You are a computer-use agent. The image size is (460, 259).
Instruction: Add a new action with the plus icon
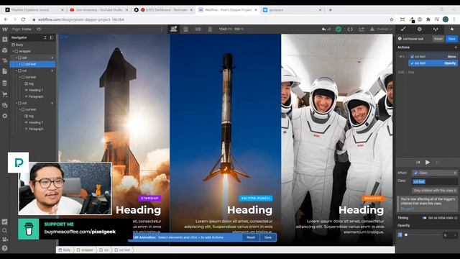456,47
